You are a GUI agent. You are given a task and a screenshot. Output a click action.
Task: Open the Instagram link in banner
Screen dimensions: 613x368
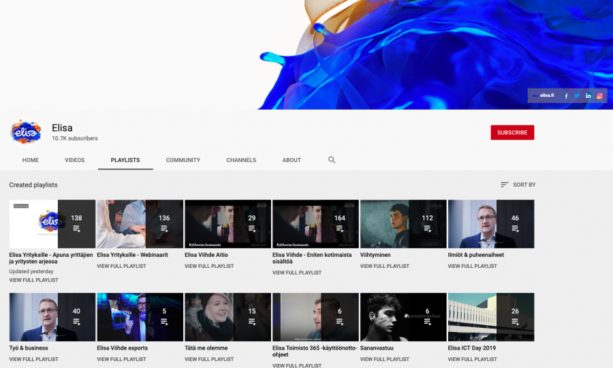599,96
